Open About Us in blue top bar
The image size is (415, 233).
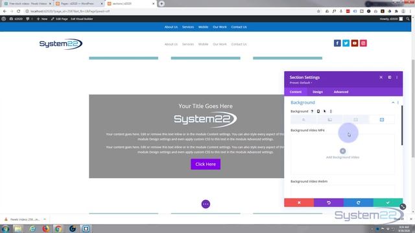171,27
